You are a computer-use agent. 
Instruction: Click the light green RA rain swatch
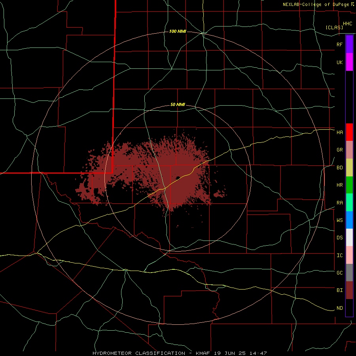(349, 203)
